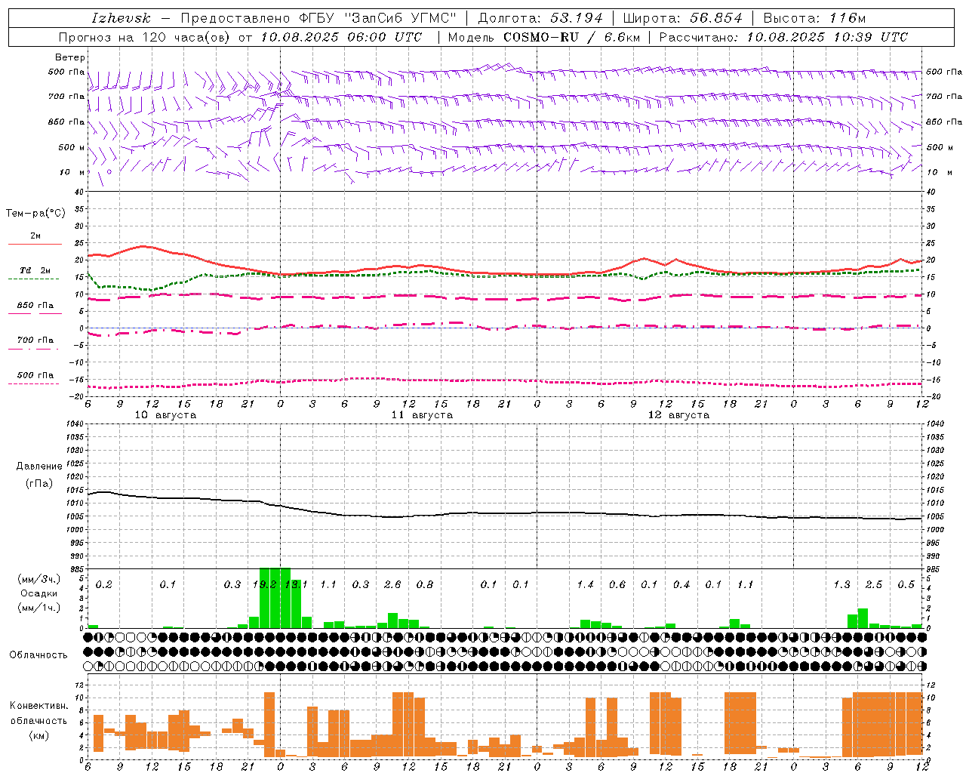966x773 pixels.
Task: Click the 'Высота: 116м' header value
Action: pyautogui.click(x=814, y=18)
